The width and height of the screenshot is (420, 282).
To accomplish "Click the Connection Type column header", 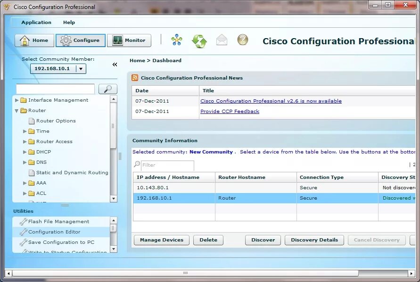I will pos(338,177).
